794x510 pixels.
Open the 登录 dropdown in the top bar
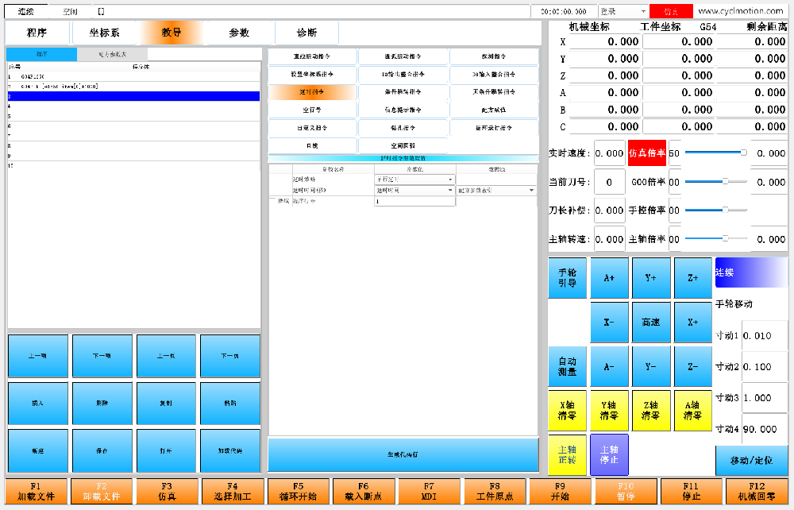click(x=623, y=11)
